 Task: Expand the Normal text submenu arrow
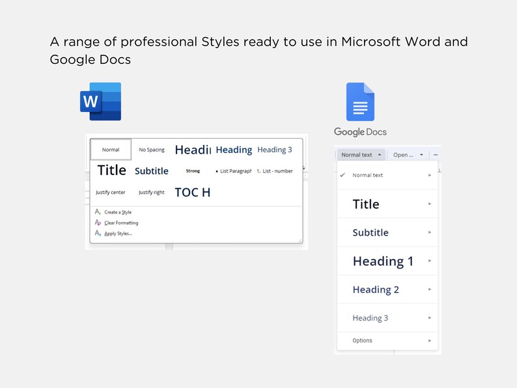(x=430, y=175)
